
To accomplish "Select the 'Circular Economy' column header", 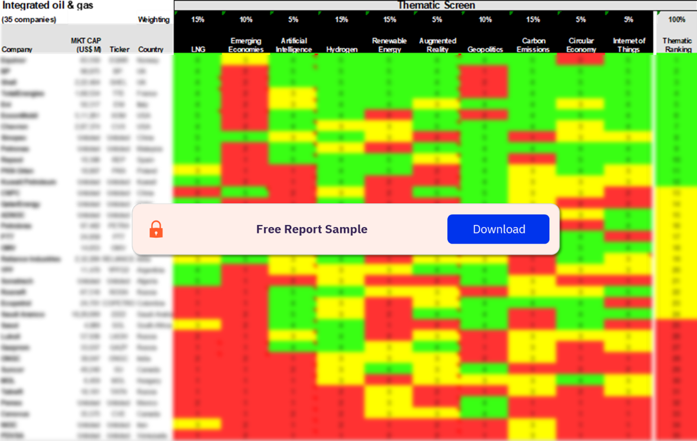I will point(581,45).
